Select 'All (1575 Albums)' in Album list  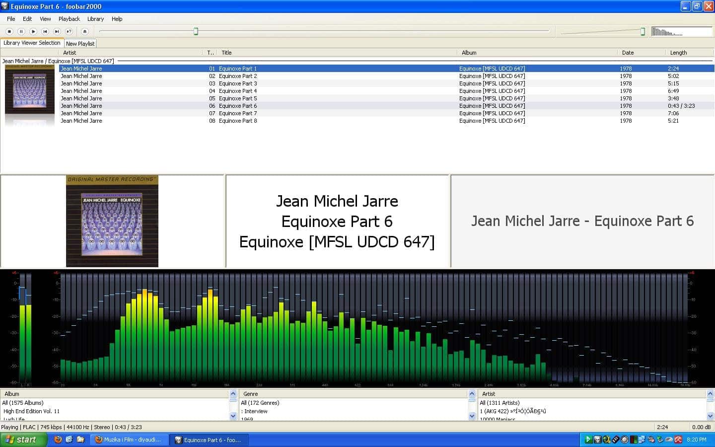(23, 403)
